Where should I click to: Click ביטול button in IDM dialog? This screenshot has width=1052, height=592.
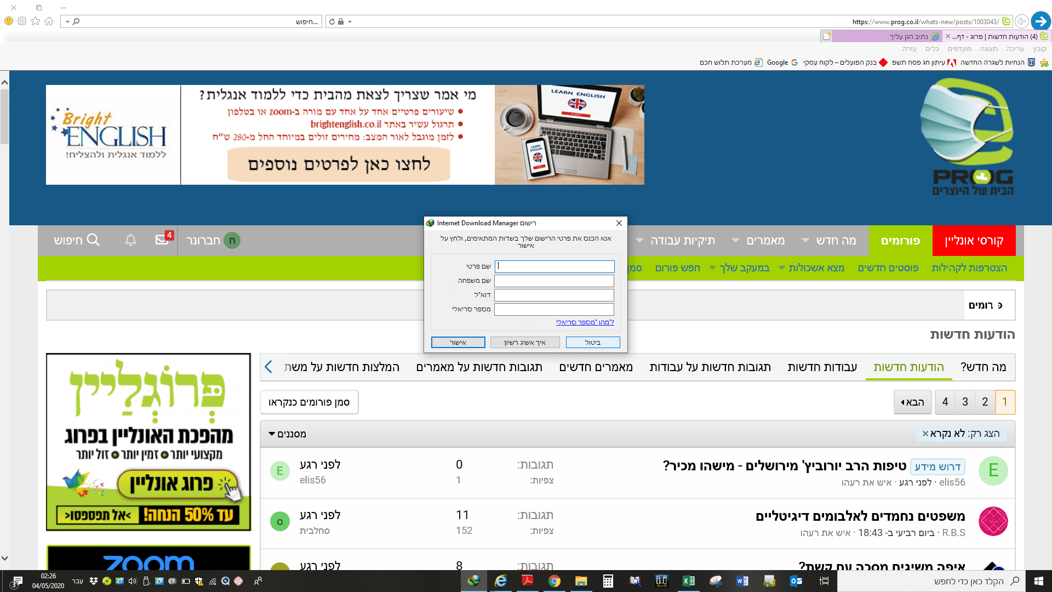(593, 343)
